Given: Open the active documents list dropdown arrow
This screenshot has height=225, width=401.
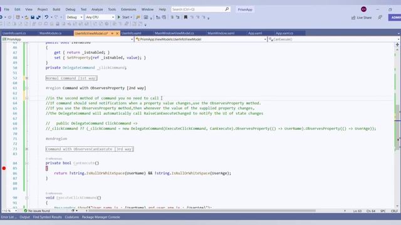Looking at the screenshot, I should coord(398,33).
